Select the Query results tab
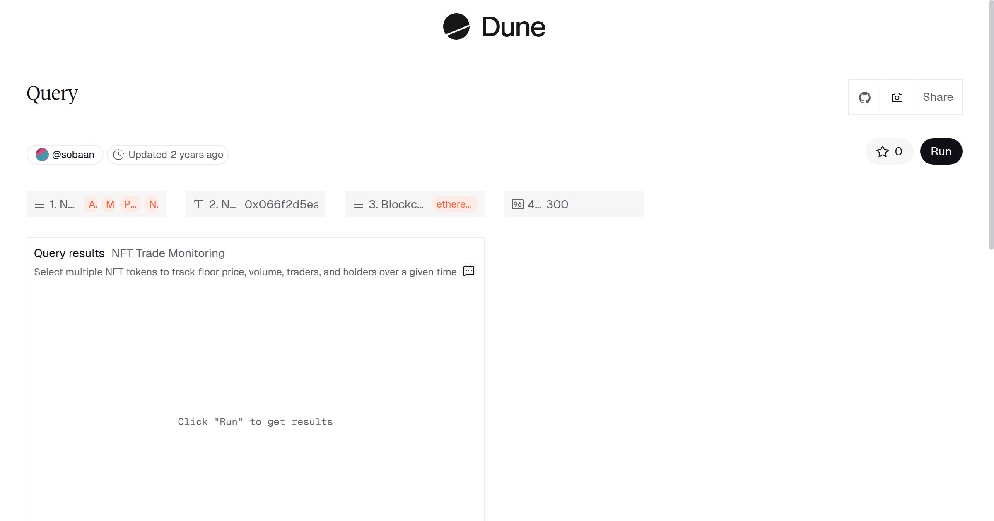Image resolution: width=994 pixels, height=521 pixels. (x=69, y=253)
